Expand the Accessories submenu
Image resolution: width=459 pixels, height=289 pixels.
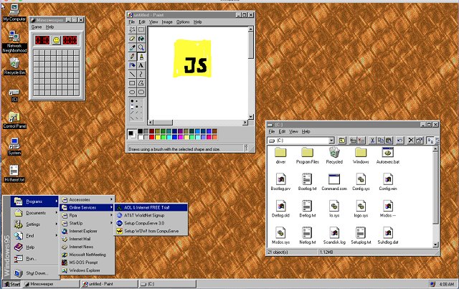click(x=87, y=199)
